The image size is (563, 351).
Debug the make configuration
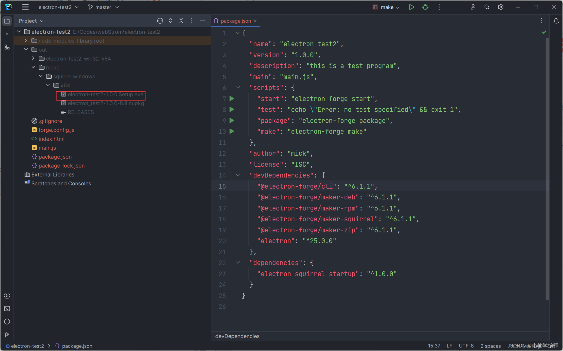click(425, 7)
